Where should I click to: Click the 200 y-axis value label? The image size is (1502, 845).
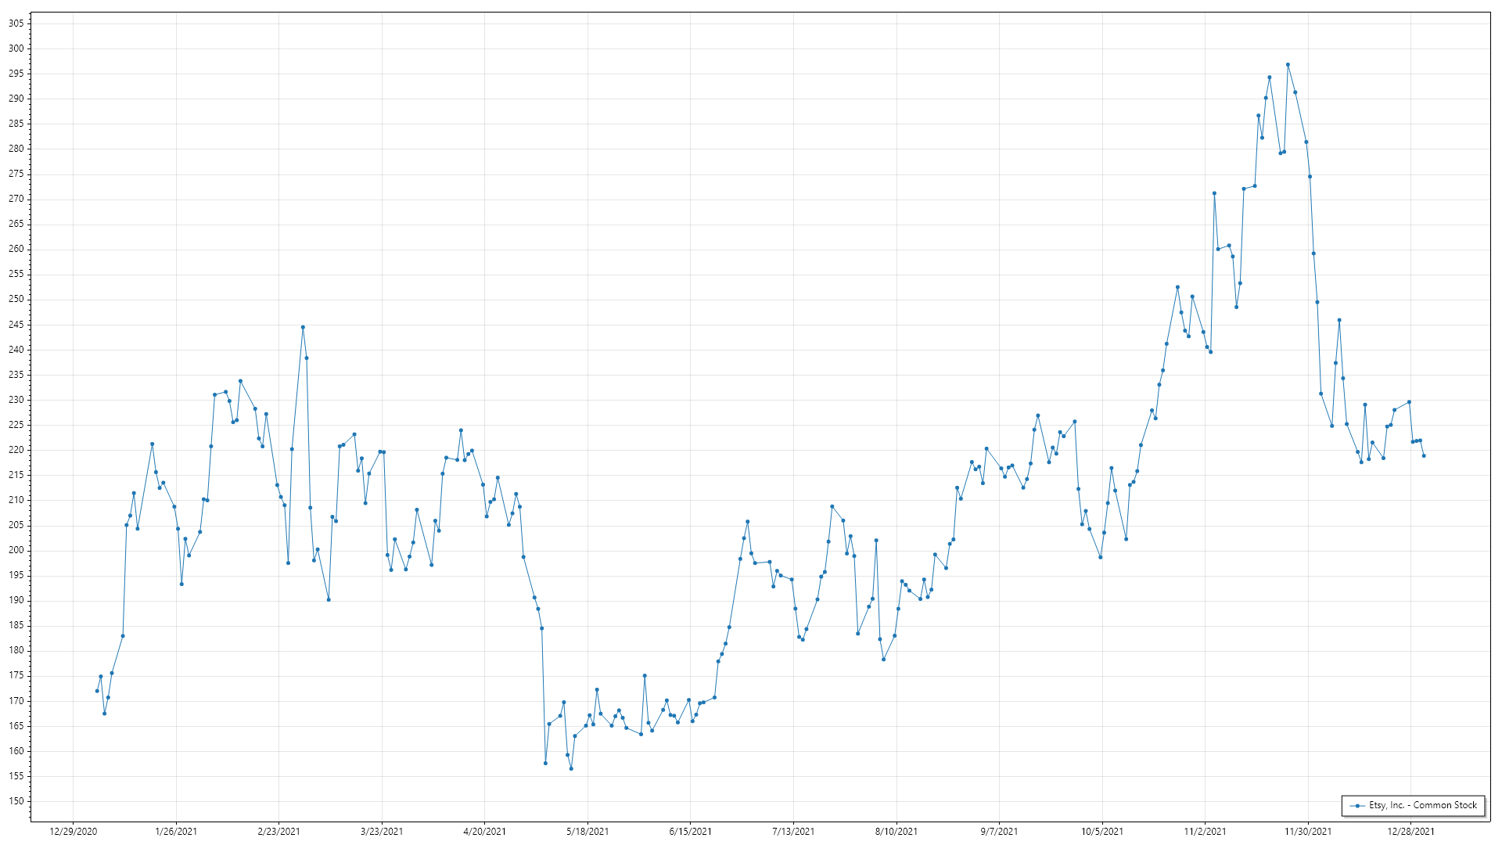[16, 550]
